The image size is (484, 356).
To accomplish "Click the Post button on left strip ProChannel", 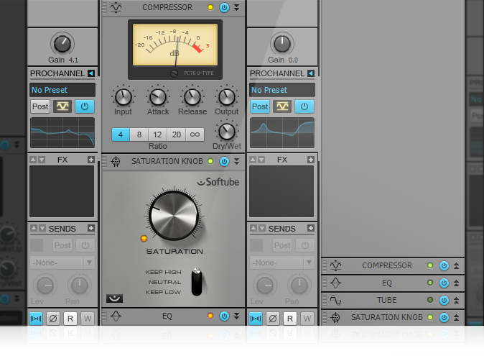I will (40, 106).
